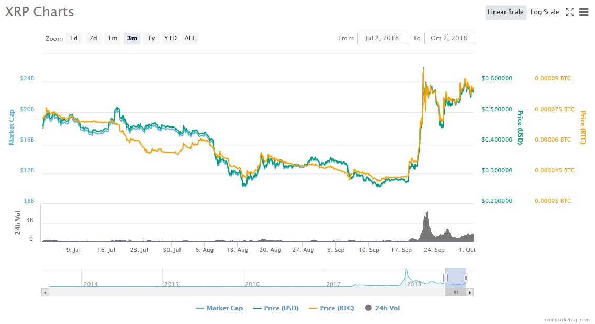This screenshot has height=324, width=595.
Task: Edit the To date field
Action: tap(449, 38)
